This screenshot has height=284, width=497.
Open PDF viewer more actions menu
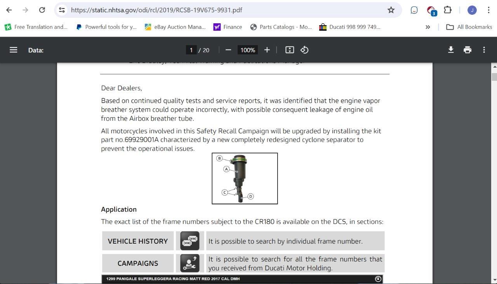[484, 50]
